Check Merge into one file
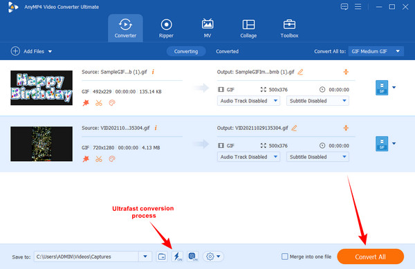Screen dimensions: 415x269 [285, 257]
